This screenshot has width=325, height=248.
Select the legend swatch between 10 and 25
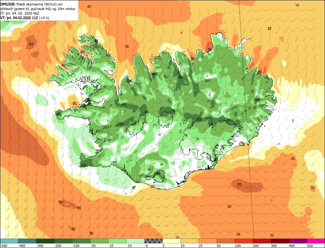[x=190, y=241]
